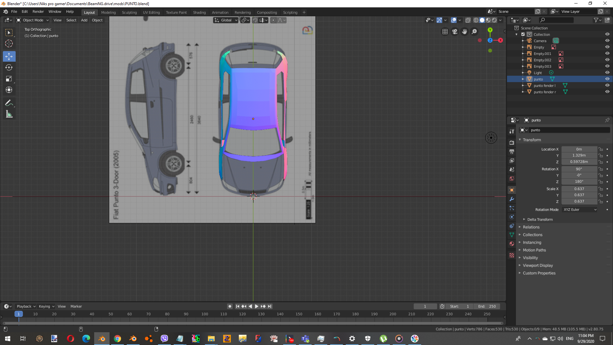
Task: Open the Render menu
Action: coord(38,11)
